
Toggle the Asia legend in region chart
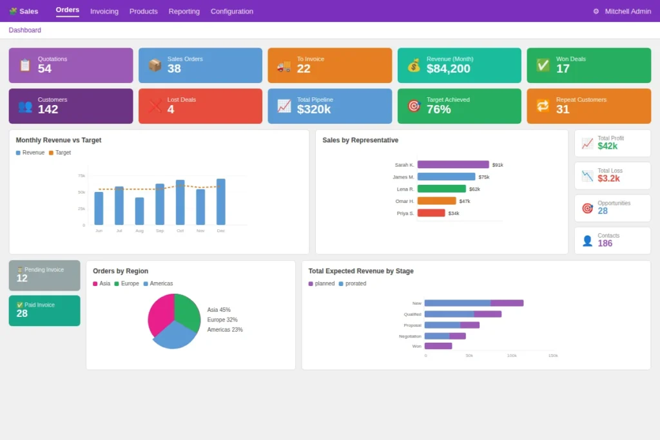pyautogui.click(x=101, y=283)
